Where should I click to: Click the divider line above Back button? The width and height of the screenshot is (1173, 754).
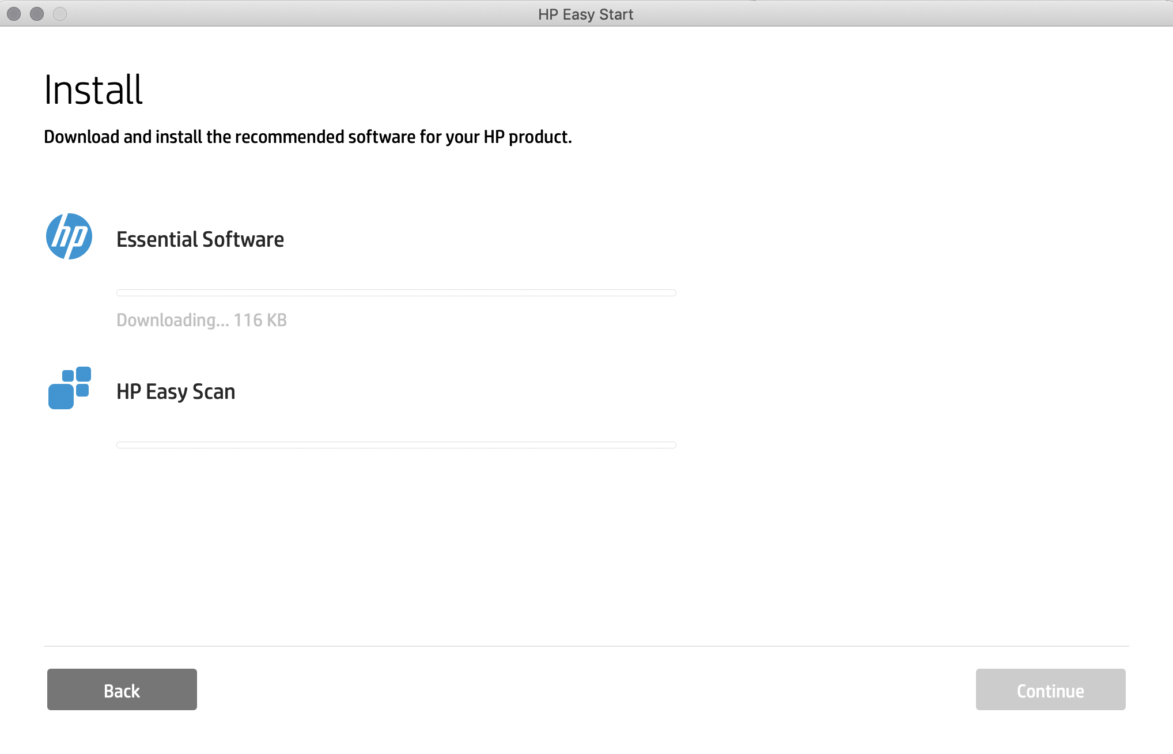pyautogui.click(x=586, y=646)
